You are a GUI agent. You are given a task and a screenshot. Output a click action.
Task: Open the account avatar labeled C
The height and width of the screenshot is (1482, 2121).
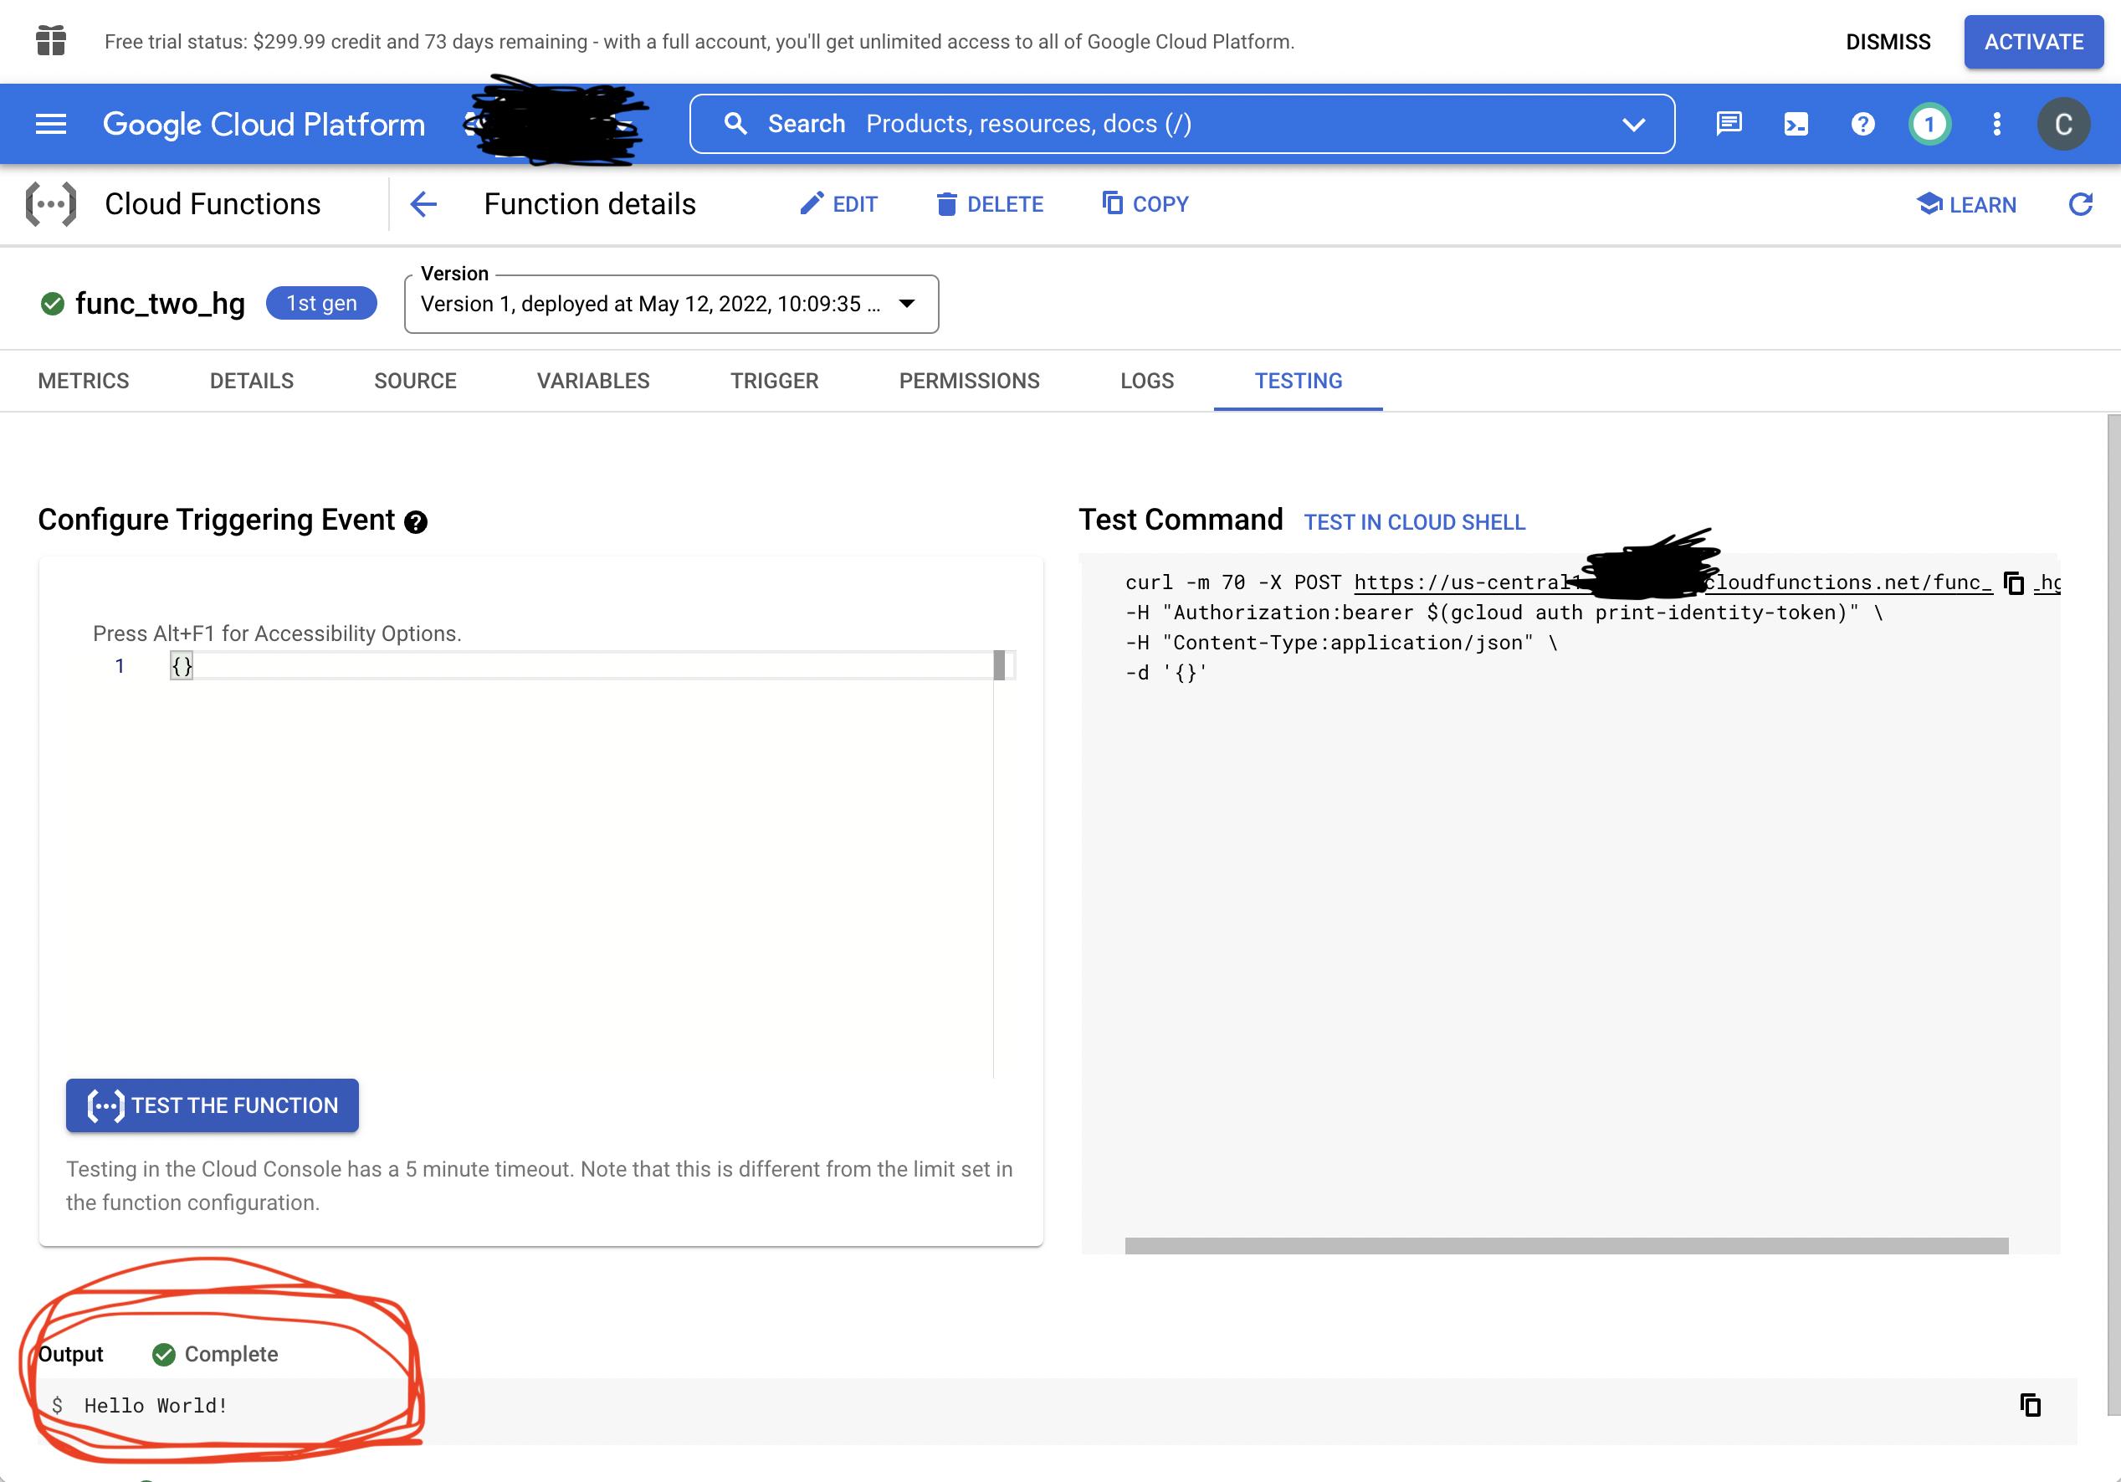pos(2062,124)
